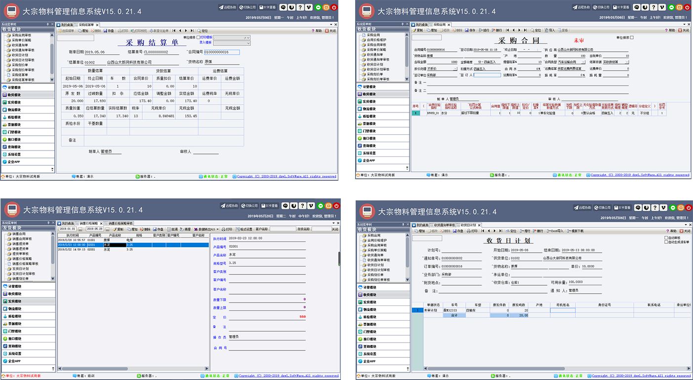This screenshot has width=693, height=380.
Task: Click 选择磅单 in the 采购结算单 toolbar
Action: tap(66, 31)
